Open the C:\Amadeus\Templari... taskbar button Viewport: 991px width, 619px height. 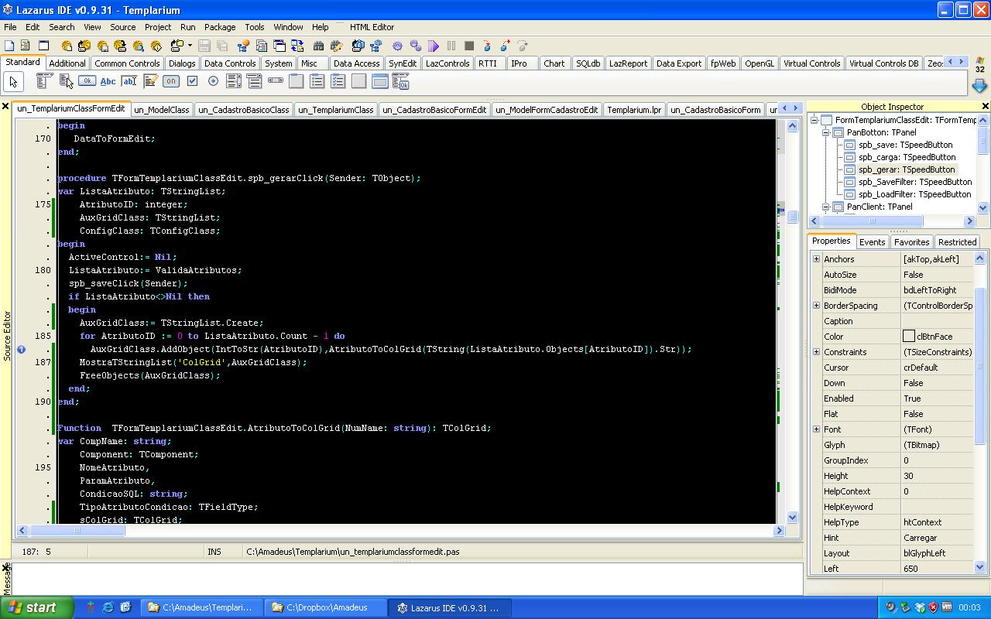[201, 607]
